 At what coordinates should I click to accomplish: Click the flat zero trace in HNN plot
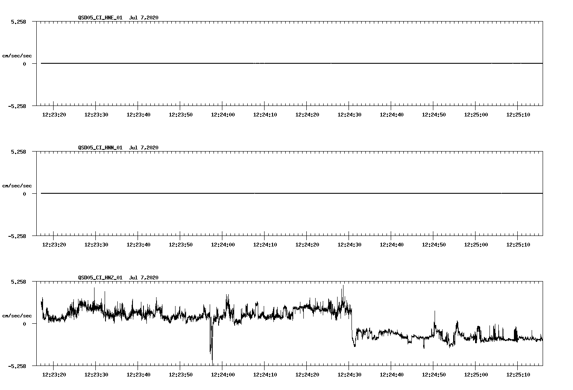click(x=292, y=193)
